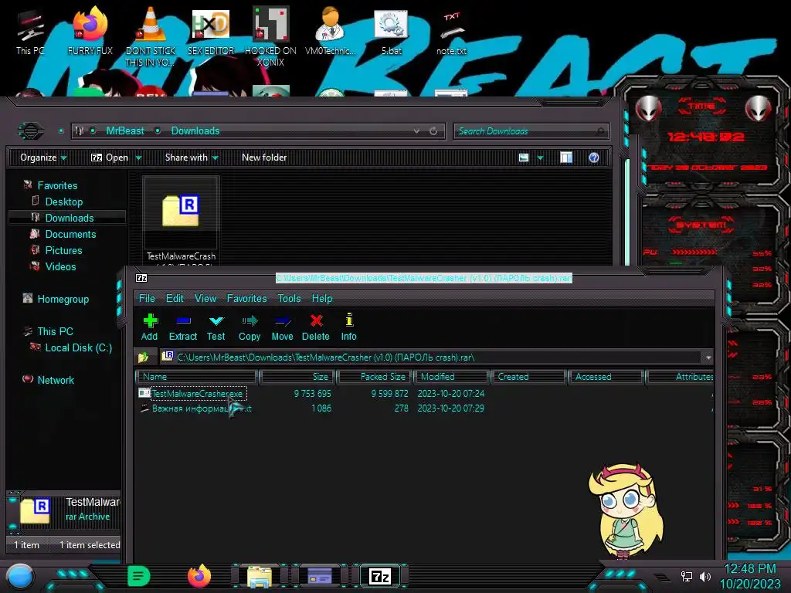This screenshot has height=593, width=791.
Task: Select Downloads in Explorer navigation pane
Action: tap(70, 218)
